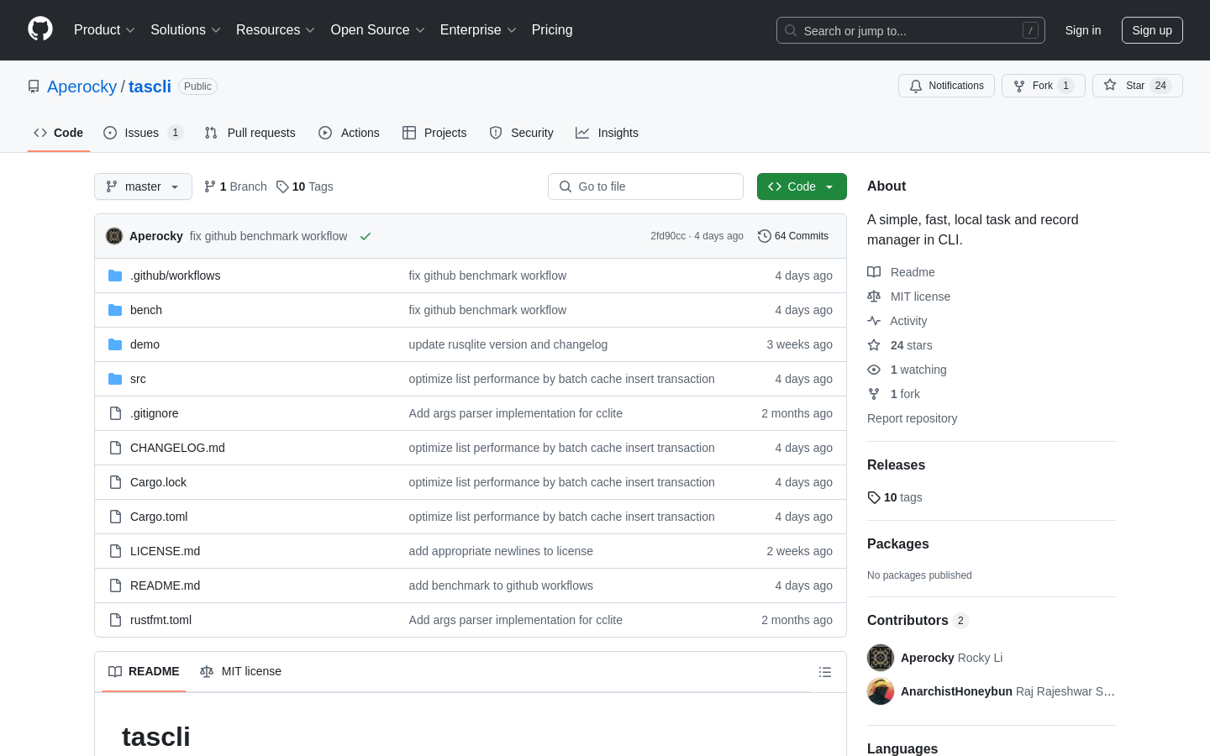1210x756 pixels.
Task: Open the README outline list icon
Action: pyautogui.click(x=825, y=672)
